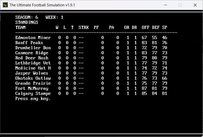Click the STRK column header

point(84,27)
